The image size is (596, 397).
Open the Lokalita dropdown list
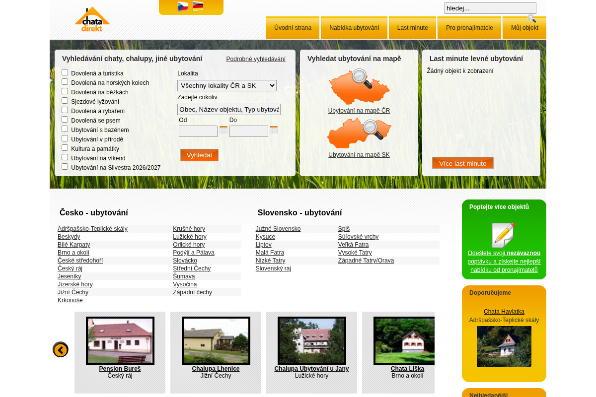pos(227,85)
